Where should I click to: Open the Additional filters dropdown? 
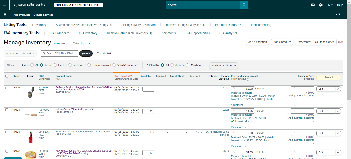click(x=224, y=65)
